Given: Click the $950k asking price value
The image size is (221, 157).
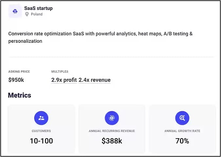Looking at the screenshot, I should click(16, 80).
